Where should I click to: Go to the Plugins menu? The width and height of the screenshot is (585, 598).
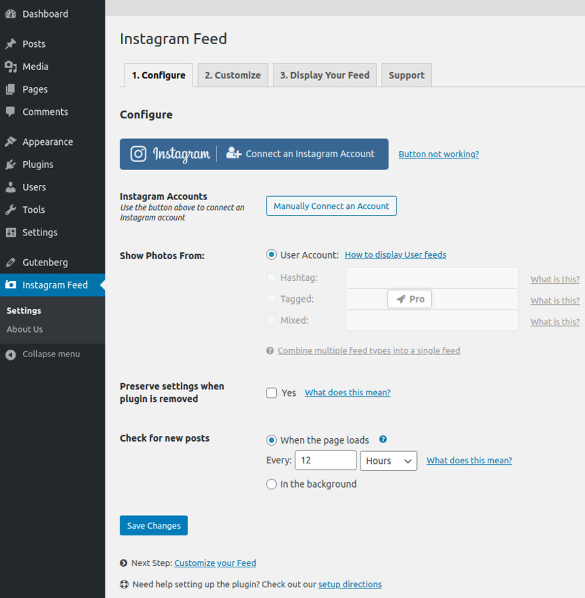point(52,165)
